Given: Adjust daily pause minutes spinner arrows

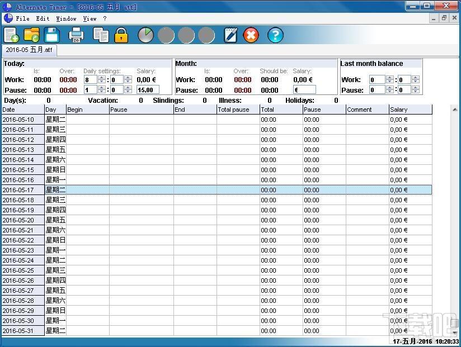Looking at the screenshot, I should coord(128,89).
